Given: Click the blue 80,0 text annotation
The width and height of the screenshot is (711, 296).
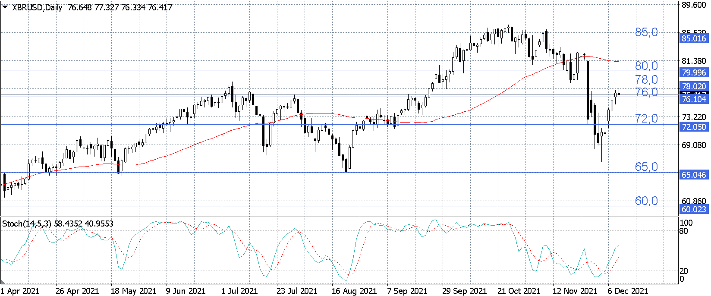Looking at the screenshot, I should point(646,66).
